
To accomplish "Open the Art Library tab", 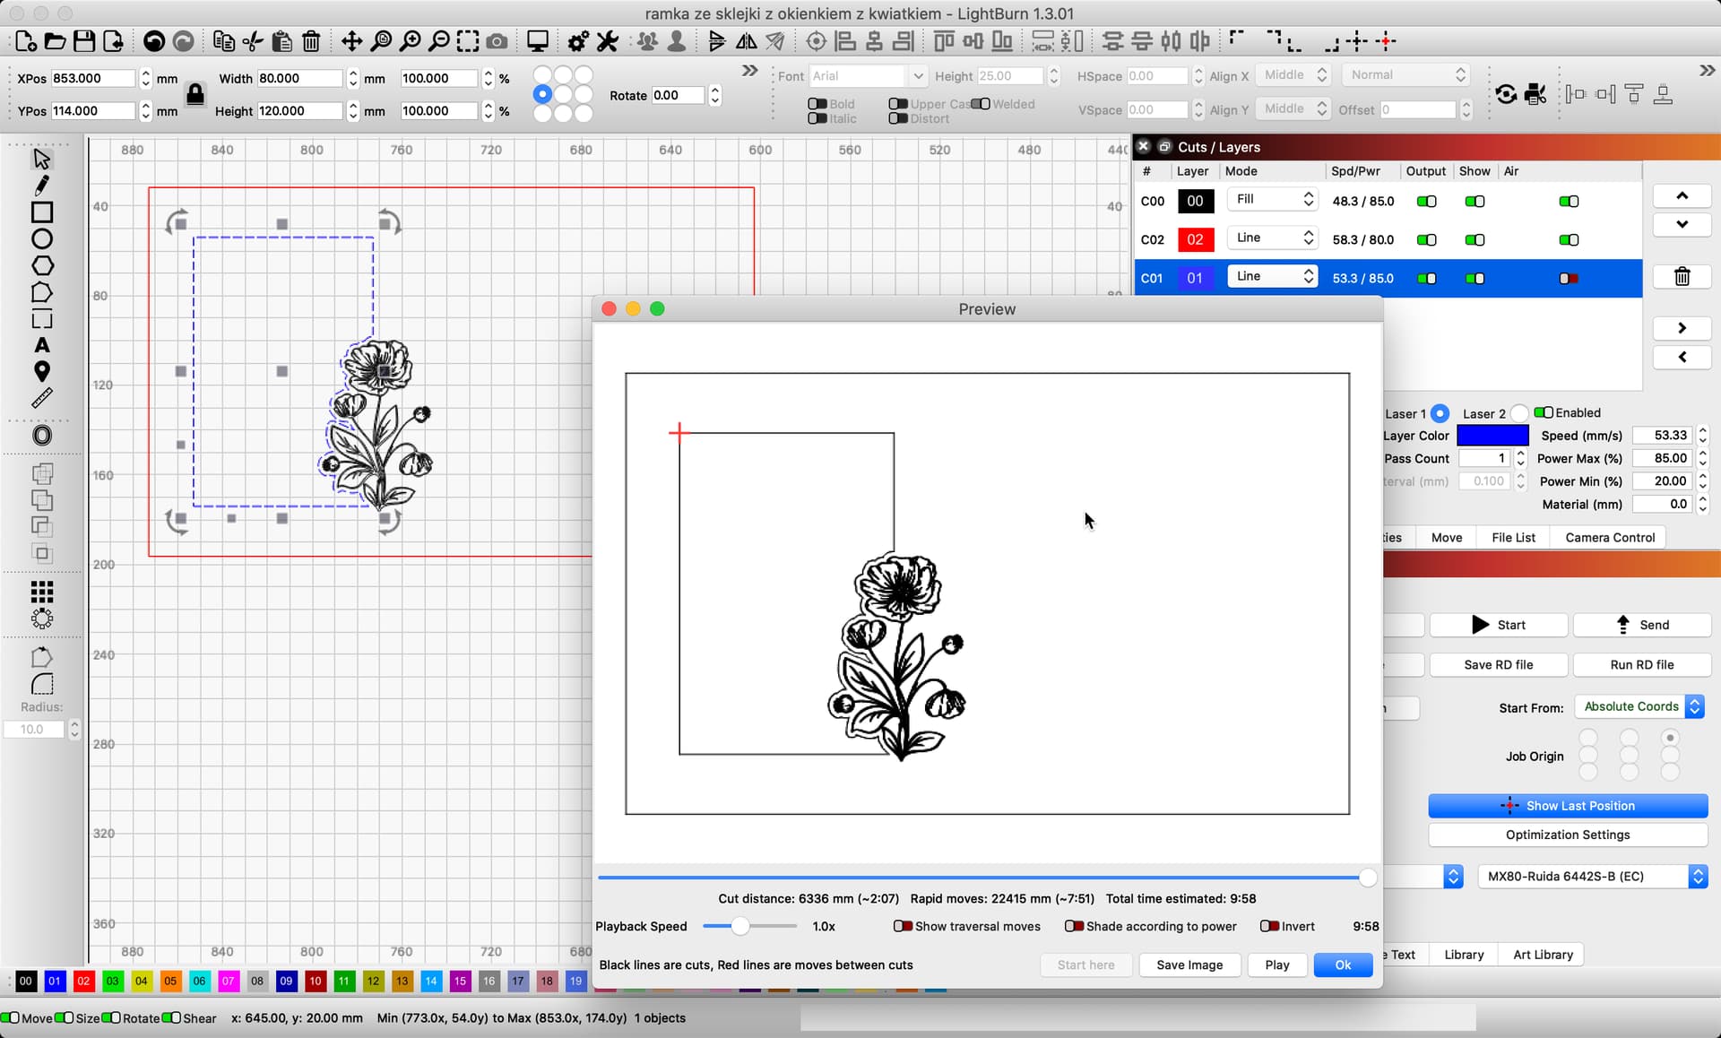I will tap(1542, 955).
